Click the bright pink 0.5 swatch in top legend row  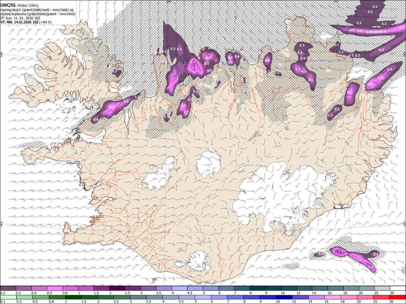(55, 288)
